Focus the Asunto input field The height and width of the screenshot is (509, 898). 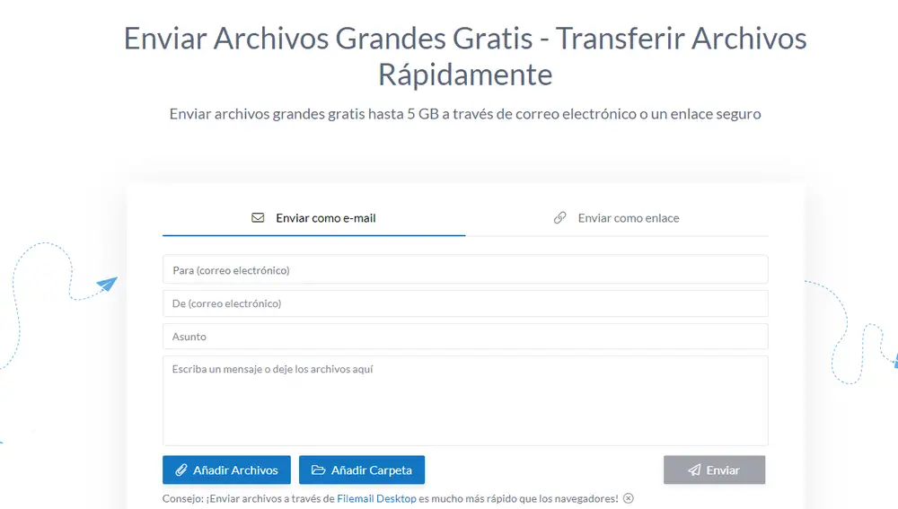[x=465, y=337]
